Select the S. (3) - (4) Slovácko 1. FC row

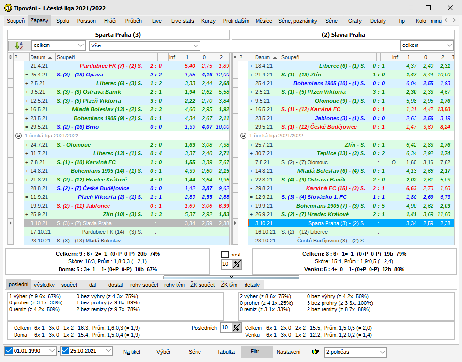[351, 197]
